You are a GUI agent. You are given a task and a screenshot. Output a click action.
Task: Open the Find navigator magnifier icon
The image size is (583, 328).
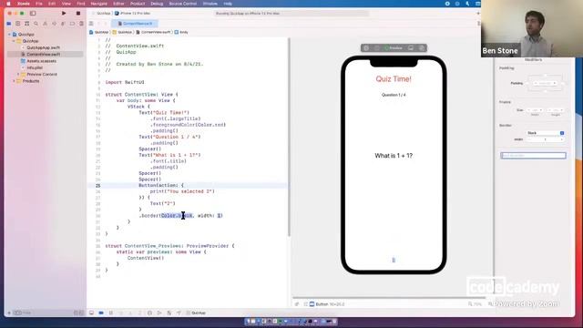[x=36, y=24]
